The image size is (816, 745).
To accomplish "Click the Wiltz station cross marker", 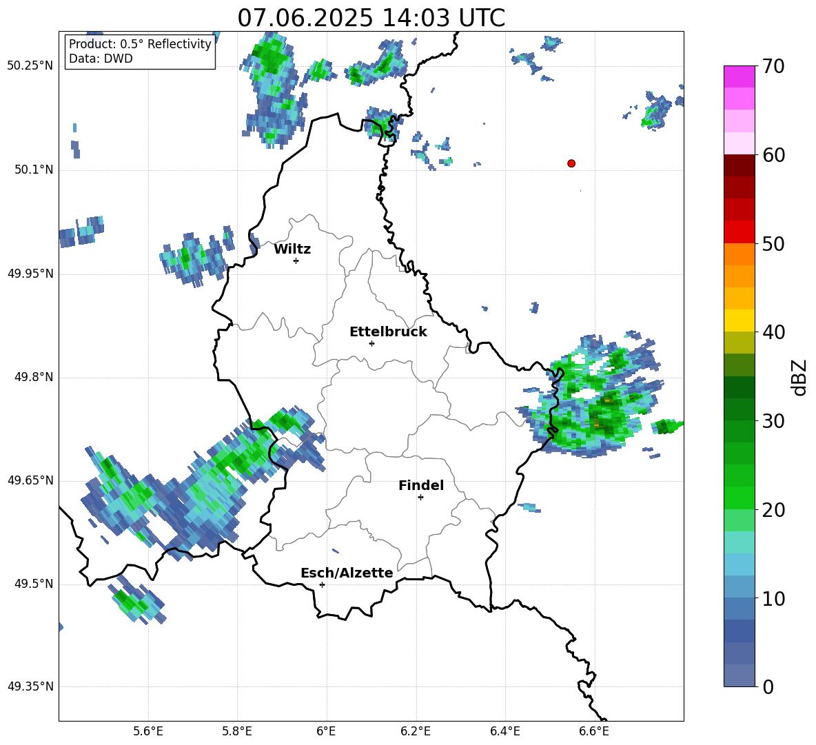I will click(296, 261).
